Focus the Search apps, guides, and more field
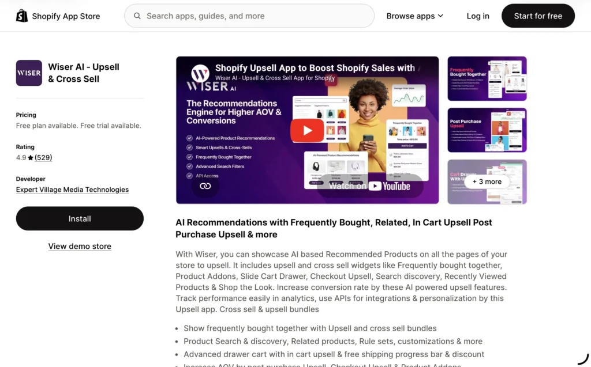This screenshot has height=367, width=591. click(249, 16)
